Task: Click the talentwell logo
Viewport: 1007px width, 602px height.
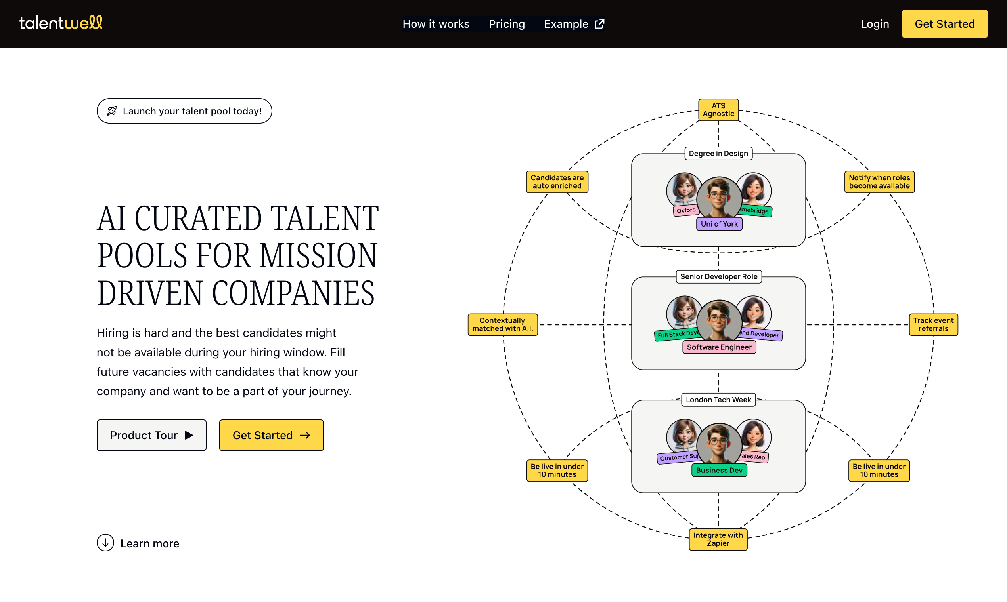Action: tap(61, 23)
